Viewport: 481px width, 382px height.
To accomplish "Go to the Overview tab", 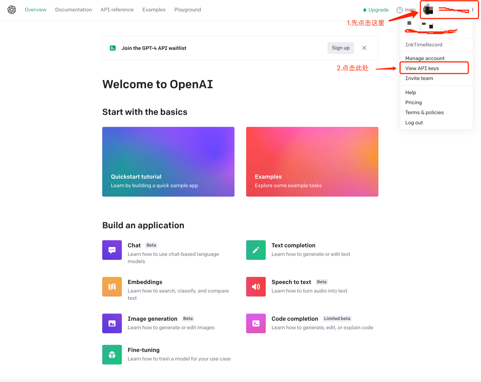I will [x=36, y=10].
